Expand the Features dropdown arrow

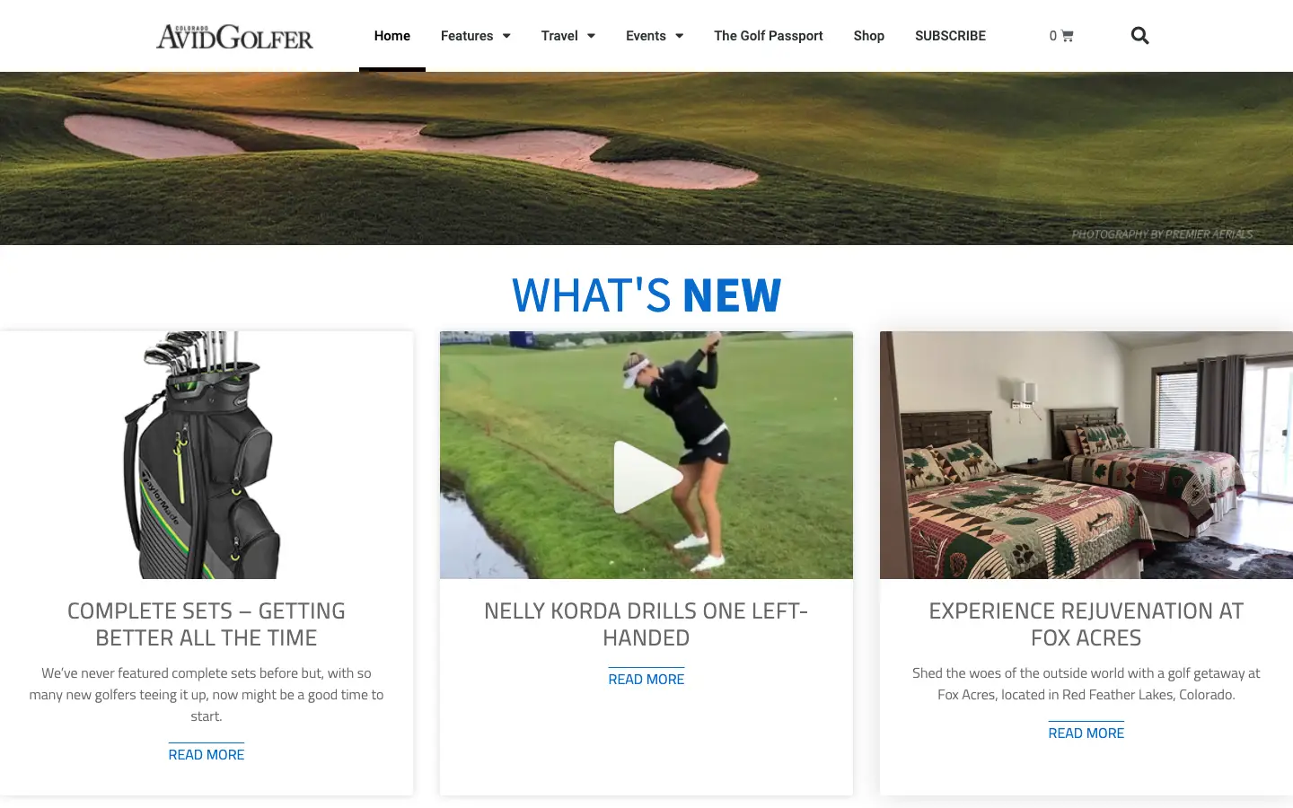[x=506, y=36]
